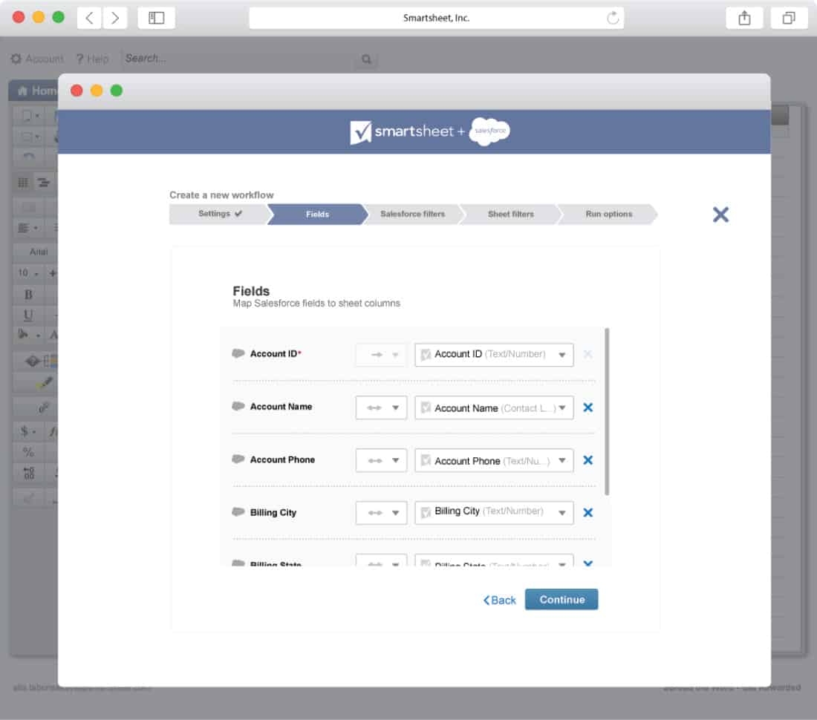Click the Smartsheet, Inc. address bar
Image resolution: width=817 pixels, height=720 pixels.
436,18
